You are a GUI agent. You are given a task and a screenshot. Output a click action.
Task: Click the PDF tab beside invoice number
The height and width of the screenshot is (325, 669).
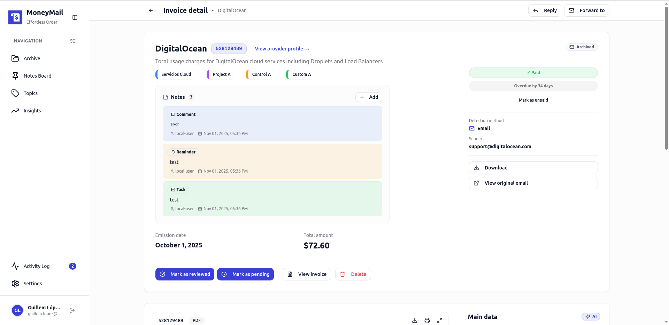[x=196, y=320]
